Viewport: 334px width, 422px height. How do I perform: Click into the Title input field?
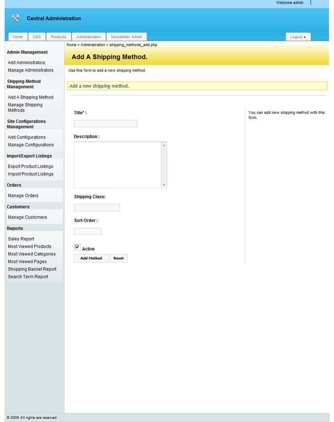tap(106, 123)
